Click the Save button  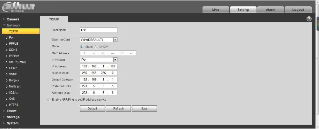145,109
